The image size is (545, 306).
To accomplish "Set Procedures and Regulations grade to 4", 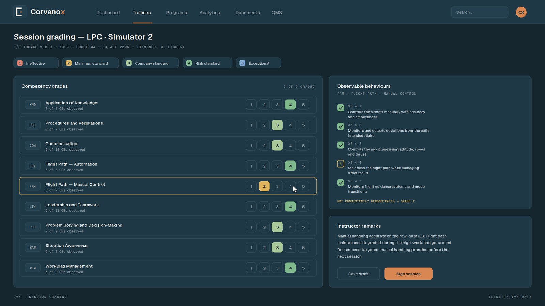I will click(290, 125).
